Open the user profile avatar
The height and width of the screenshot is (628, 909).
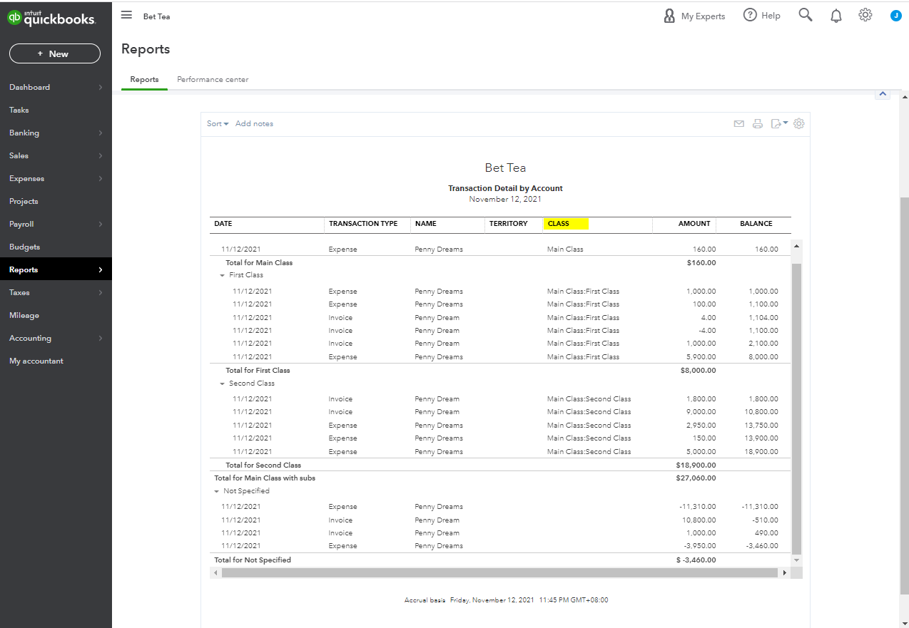click(x=896, y=15)
